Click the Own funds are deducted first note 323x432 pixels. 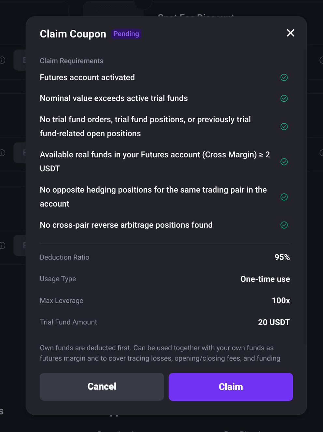pos(160,353)
